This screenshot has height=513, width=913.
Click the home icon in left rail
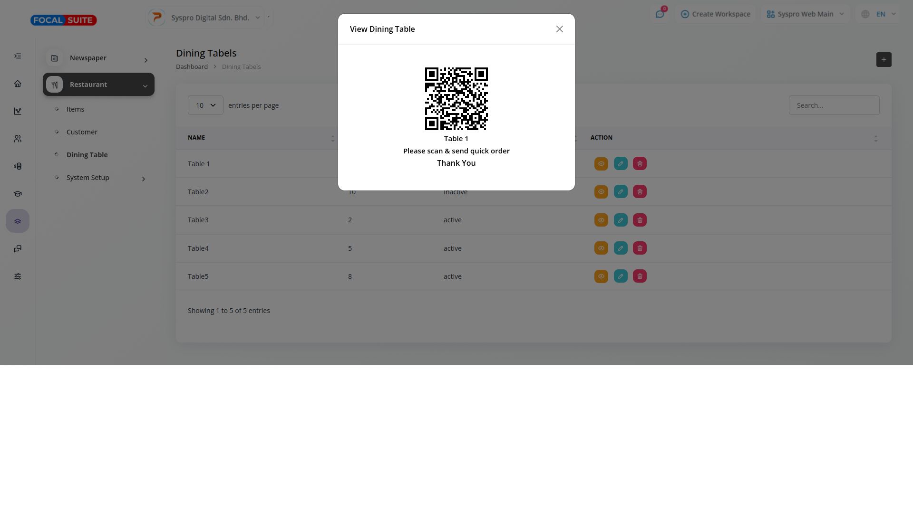click(x=18, y=84)
